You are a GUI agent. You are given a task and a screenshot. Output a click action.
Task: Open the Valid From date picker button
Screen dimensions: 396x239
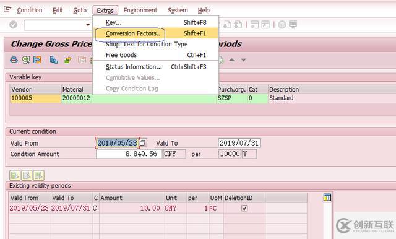(x=143, y=143)
